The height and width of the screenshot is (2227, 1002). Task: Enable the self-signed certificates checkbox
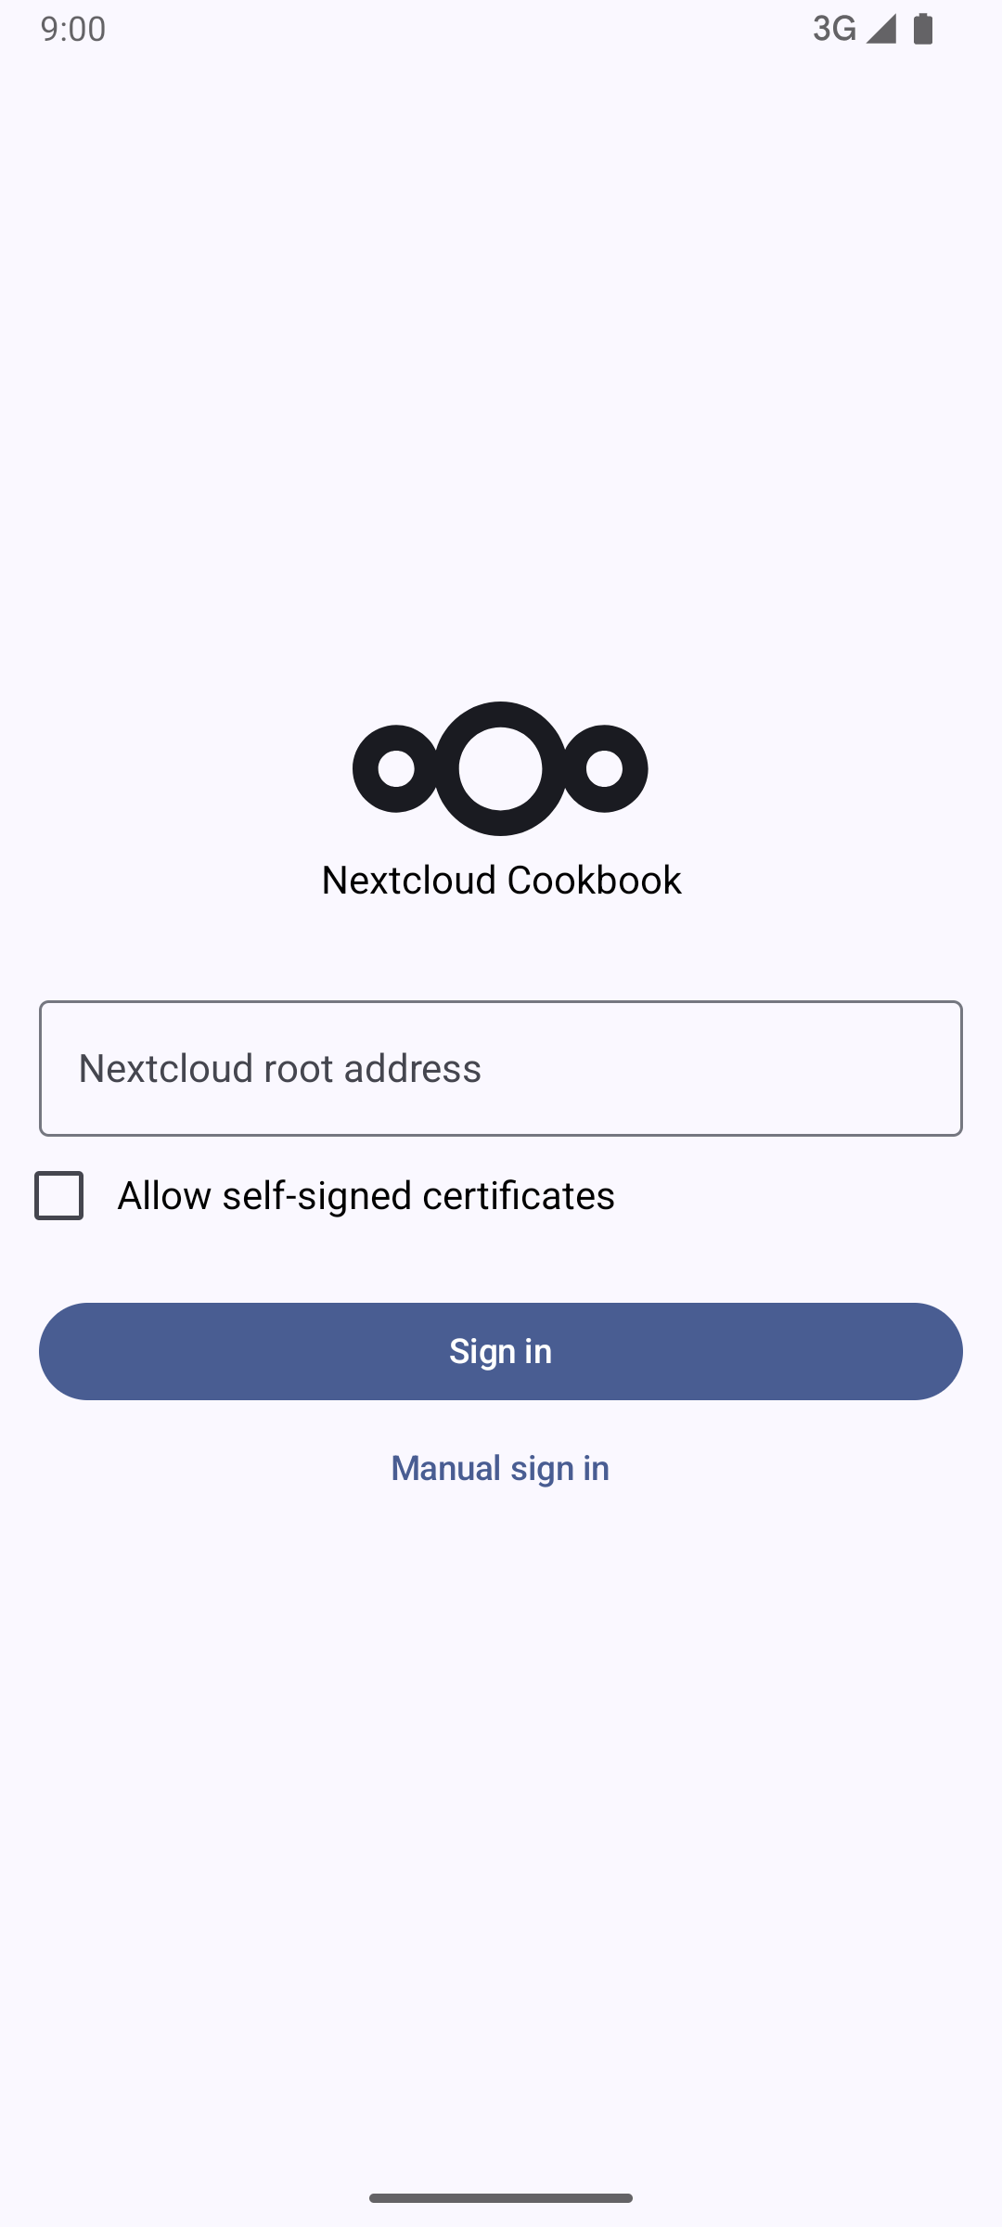[59, 1195]
